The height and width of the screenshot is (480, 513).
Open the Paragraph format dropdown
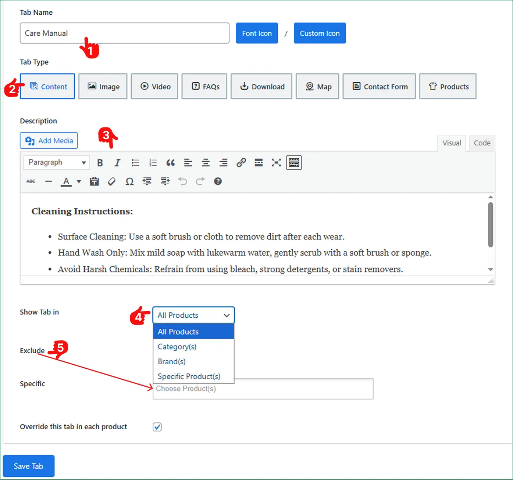[x=56, y=162]
